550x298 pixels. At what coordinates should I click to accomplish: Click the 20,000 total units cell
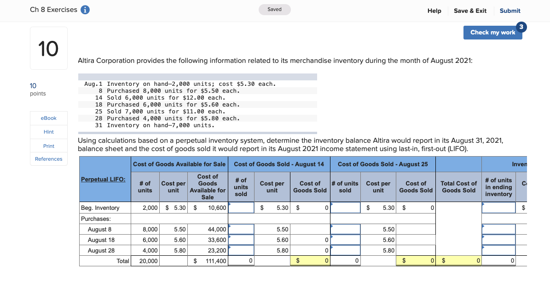tap(145, 261)
